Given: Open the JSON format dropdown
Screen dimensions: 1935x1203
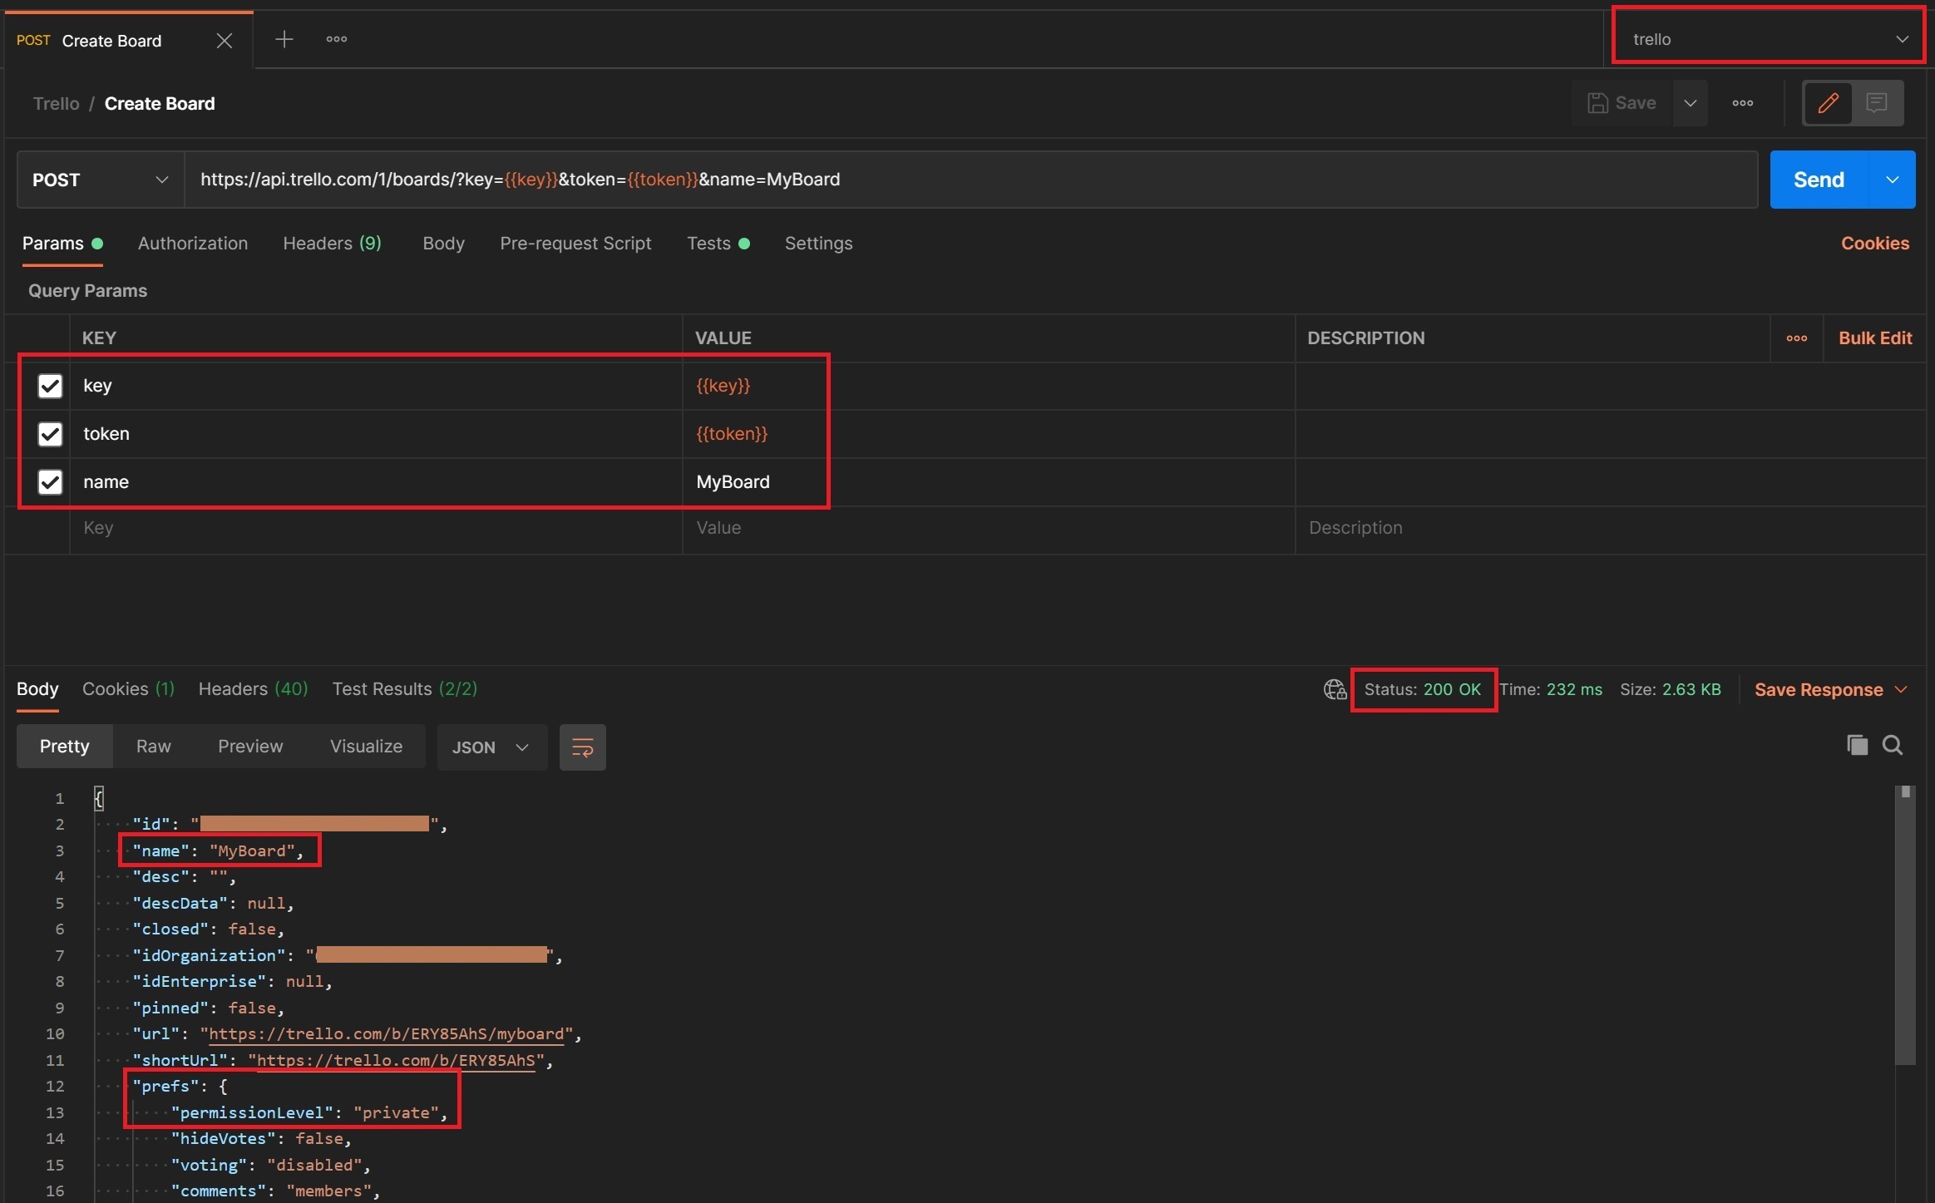Looking at the screenshot, I should pyautogui.click(x=491, y=747).
